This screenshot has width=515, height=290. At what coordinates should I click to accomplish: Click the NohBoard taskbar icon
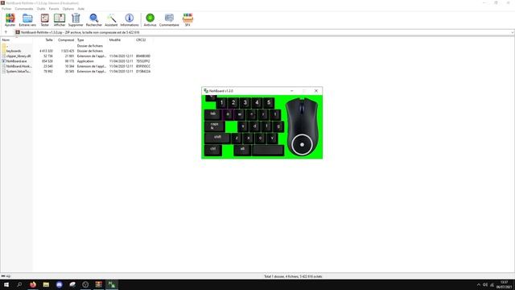112,284
